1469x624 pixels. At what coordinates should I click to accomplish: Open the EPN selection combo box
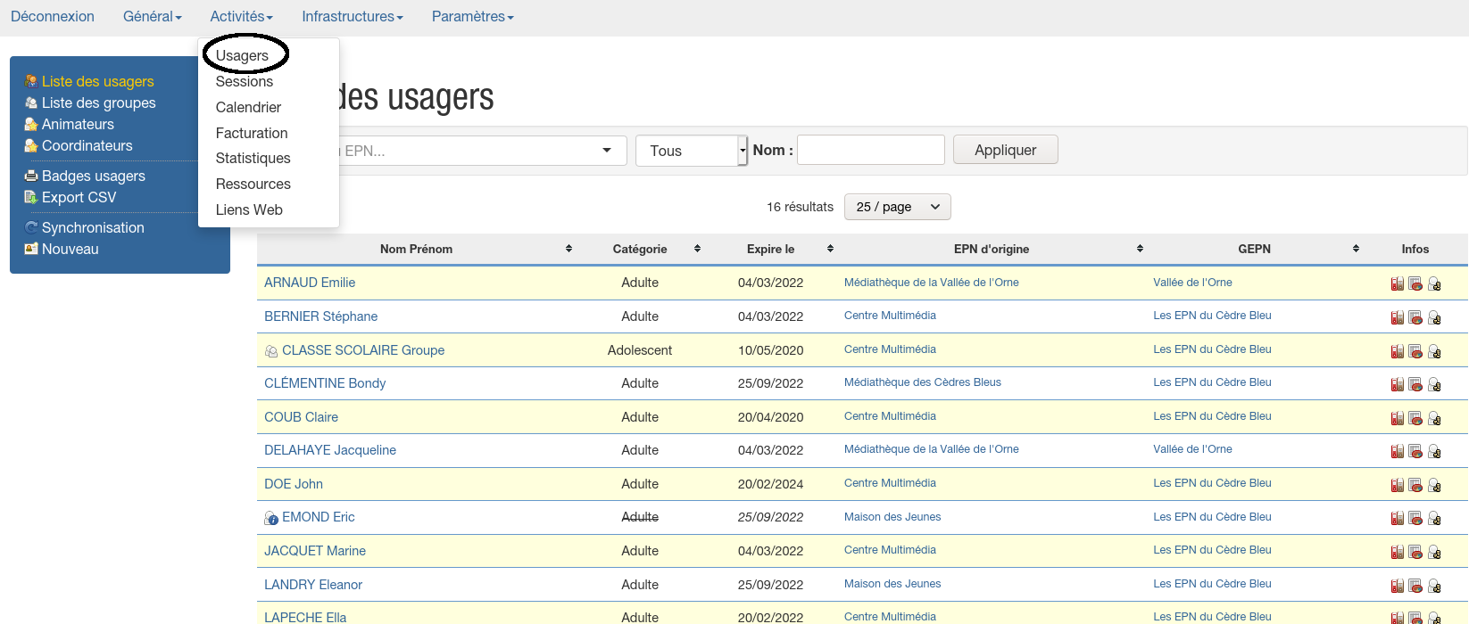(x=482, y=151)
